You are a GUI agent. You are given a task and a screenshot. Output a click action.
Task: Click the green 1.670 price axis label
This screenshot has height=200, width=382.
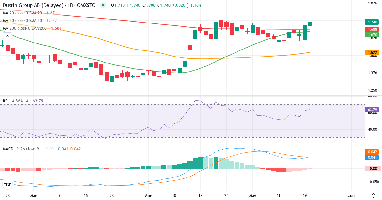(x=372, y=35)
